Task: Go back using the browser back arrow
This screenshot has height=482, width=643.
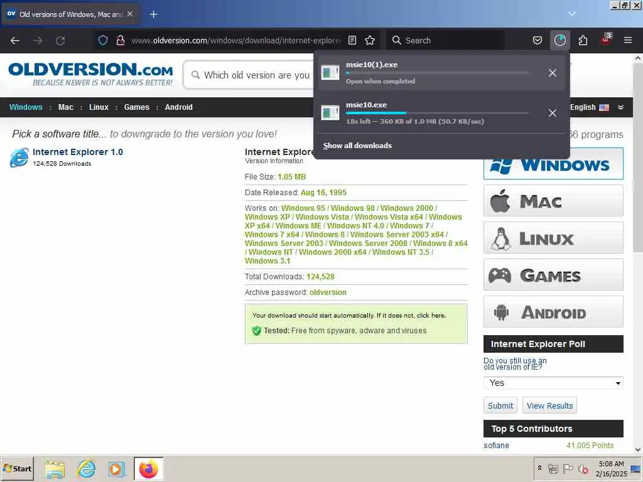Action: tap(15, 41)
